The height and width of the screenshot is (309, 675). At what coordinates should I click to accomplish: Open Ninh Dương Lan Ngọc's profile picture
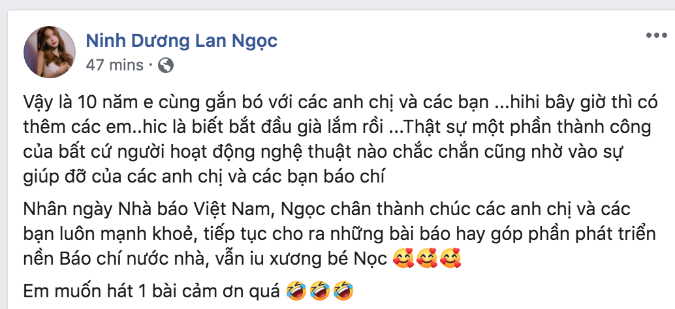point(50,52)
